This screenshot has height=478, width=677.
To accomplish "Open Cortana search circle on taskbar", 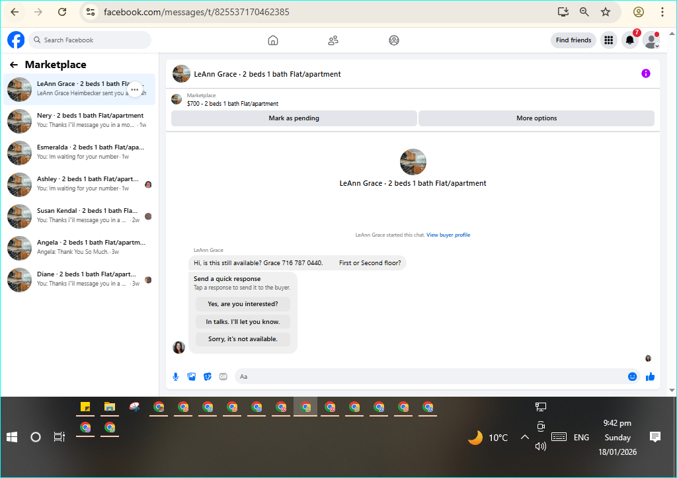I will [x=36, y=438].
